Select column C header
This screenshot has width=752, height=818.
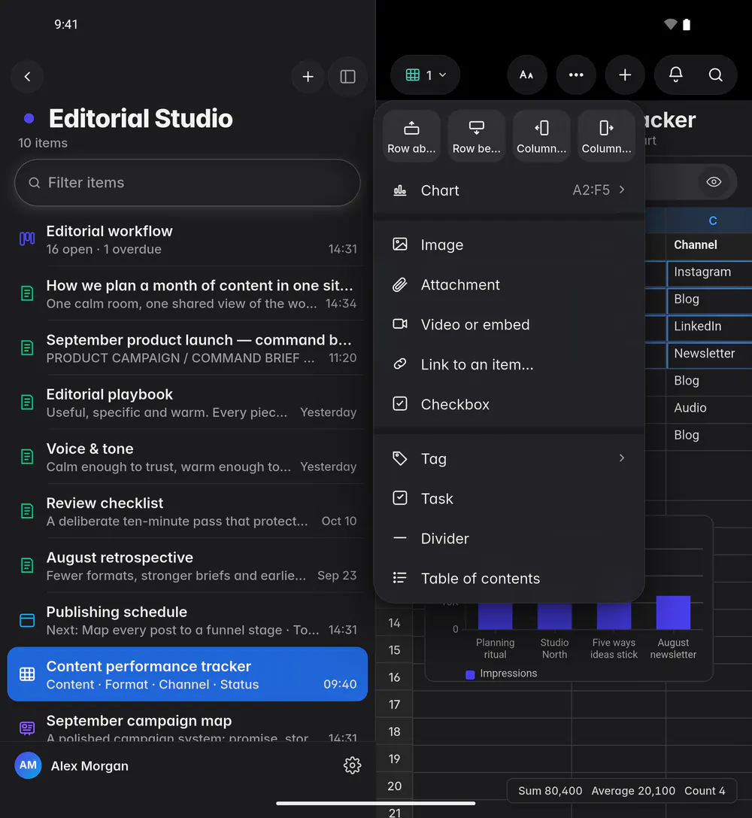[x=709, y=220]
